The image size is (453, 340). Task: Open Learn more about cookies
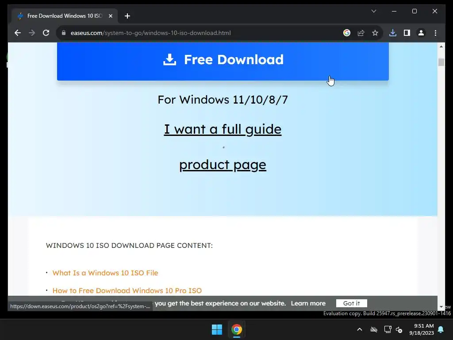coord(308,303)
